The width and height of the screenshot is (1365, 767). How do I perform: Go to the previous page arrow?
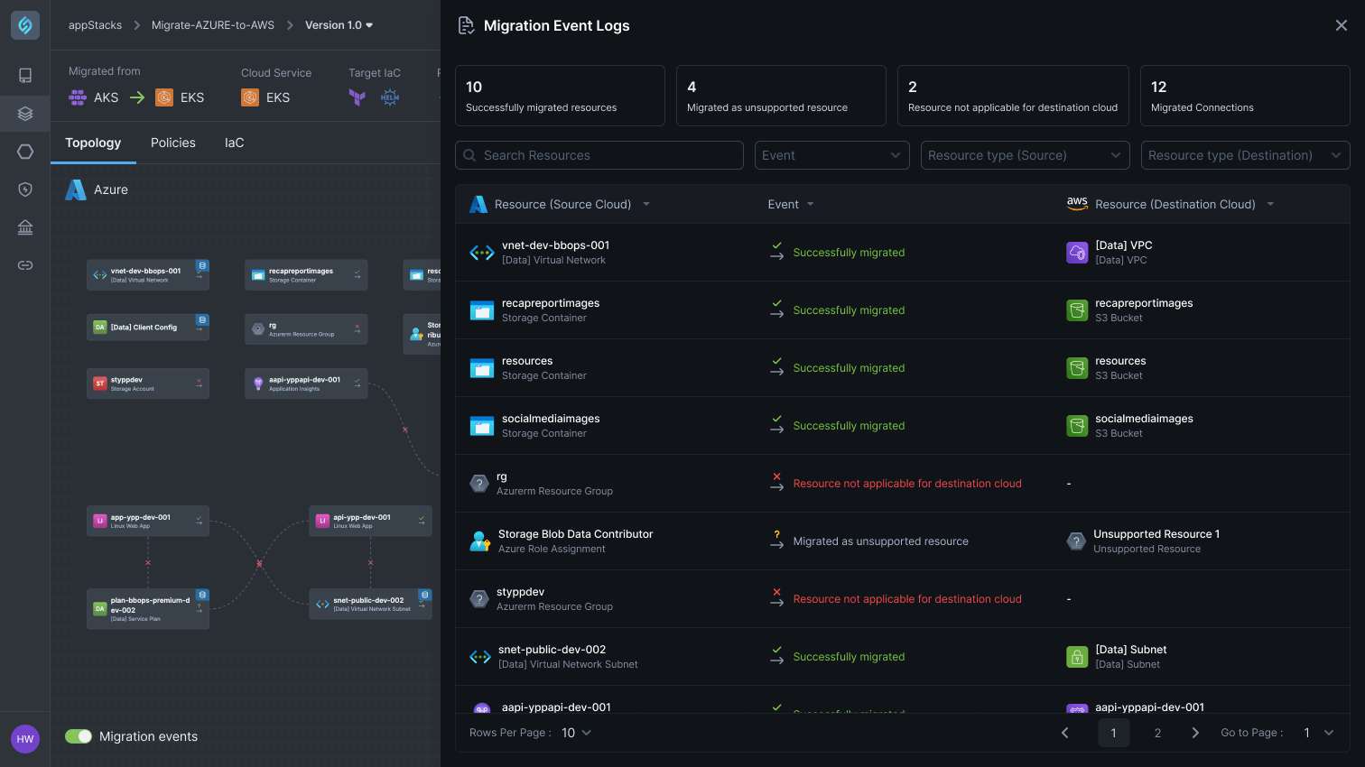[x=1065, y=733]
